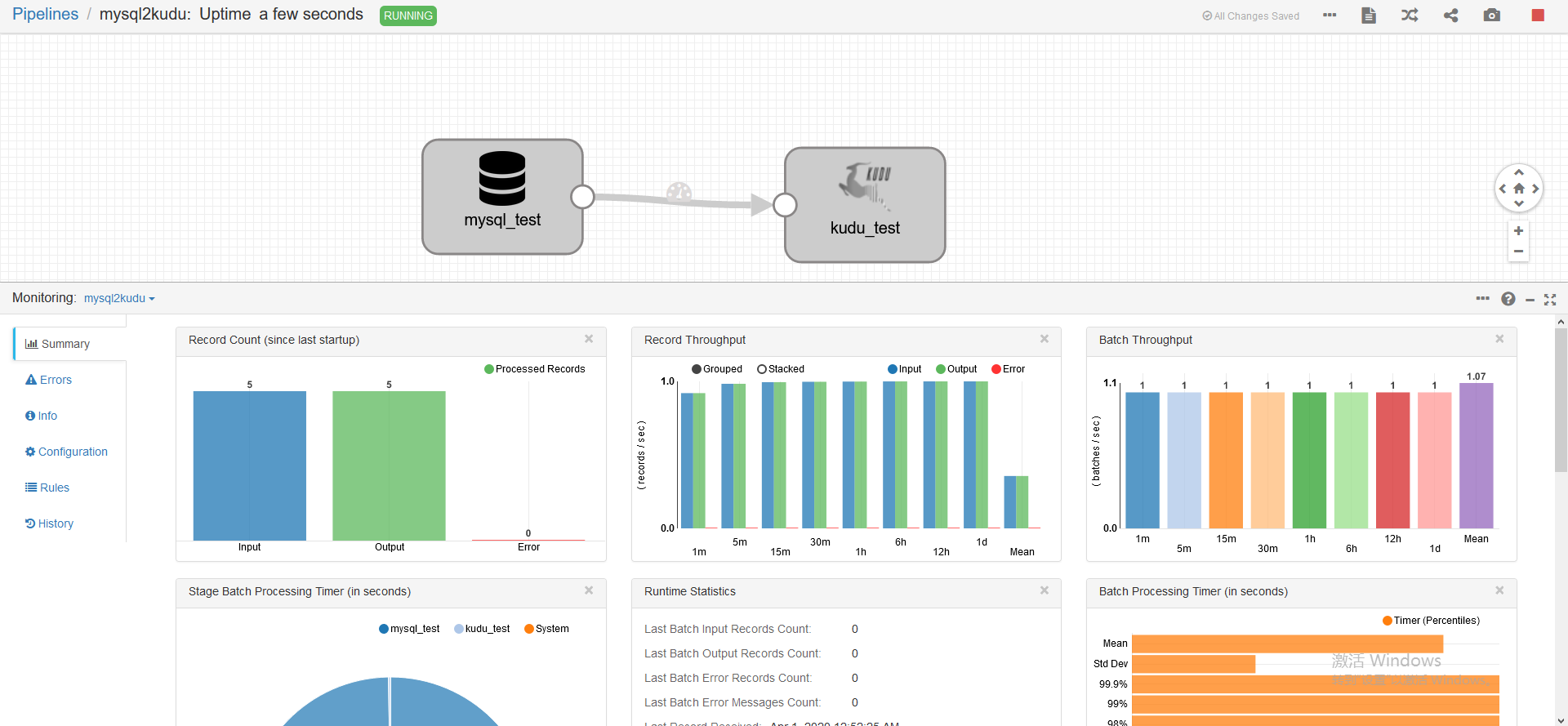Select the kudu_test destination stage
Image resolution: width=1568 pixels, height=726 pixels.
coord(865,205)
